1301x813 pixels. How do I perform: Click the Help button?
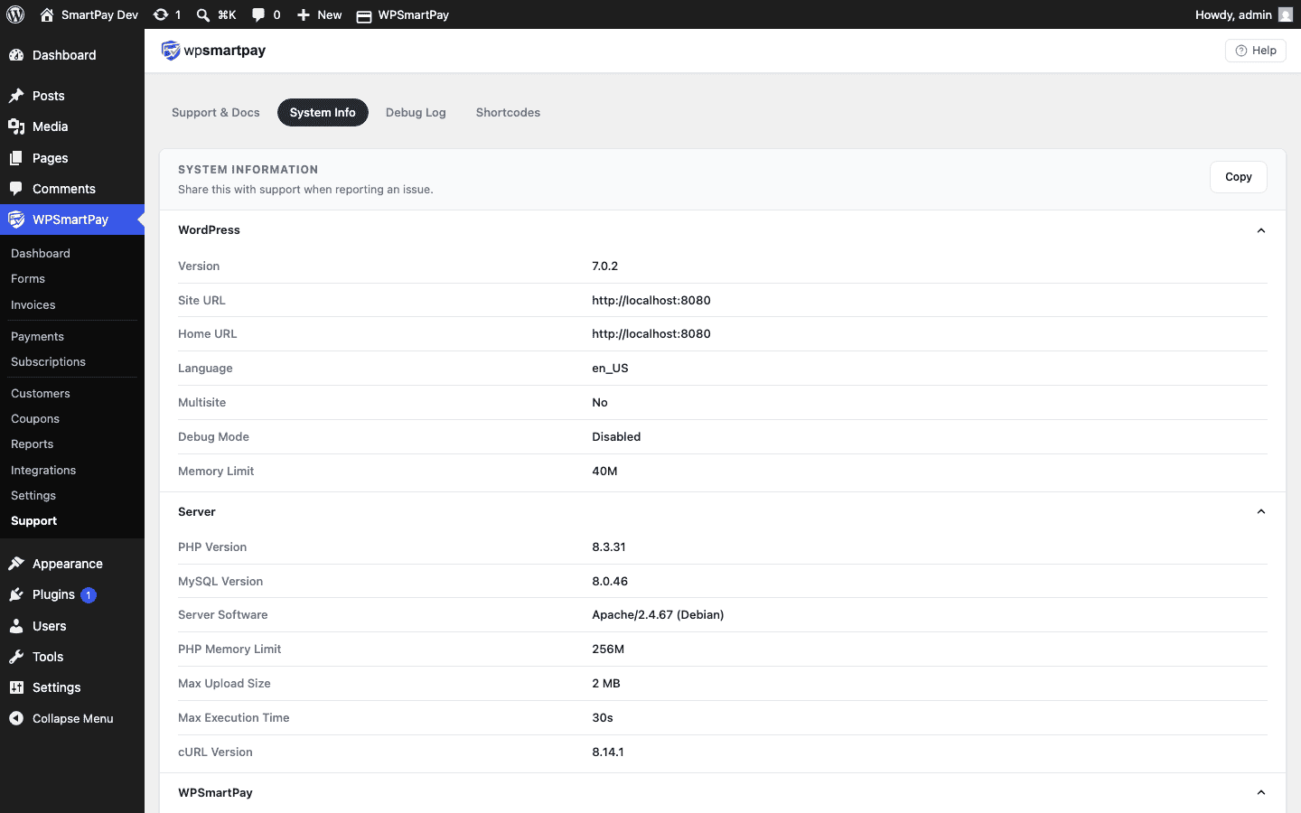click(1255, 51)
